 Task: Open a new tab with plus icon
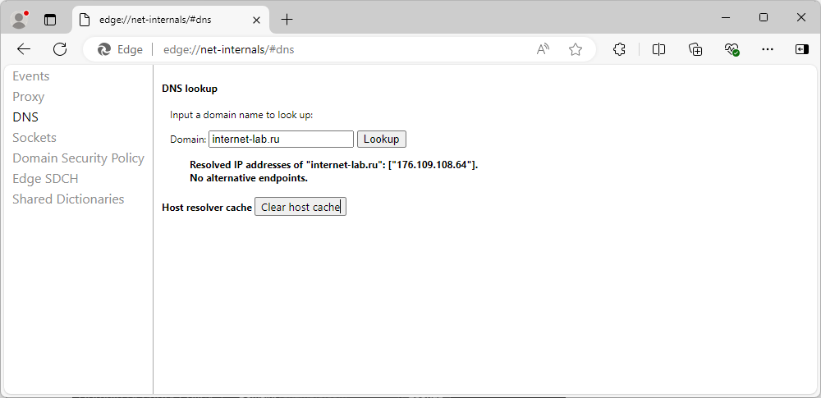287,20
